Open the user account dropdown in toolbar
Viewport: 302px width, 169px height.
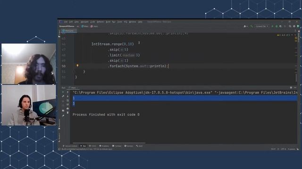click(x=245, y=26)
